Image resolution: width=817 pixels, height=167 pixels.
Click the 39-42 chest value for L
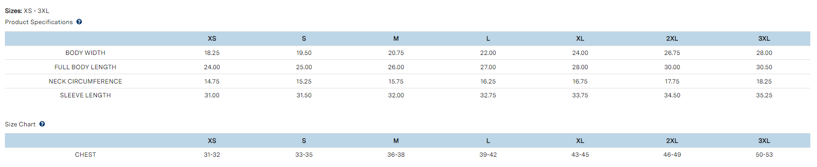488,154
